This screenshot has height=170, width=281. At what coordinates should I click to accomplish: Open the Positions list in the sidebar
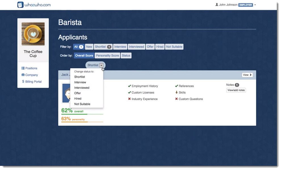click(30, 68)
